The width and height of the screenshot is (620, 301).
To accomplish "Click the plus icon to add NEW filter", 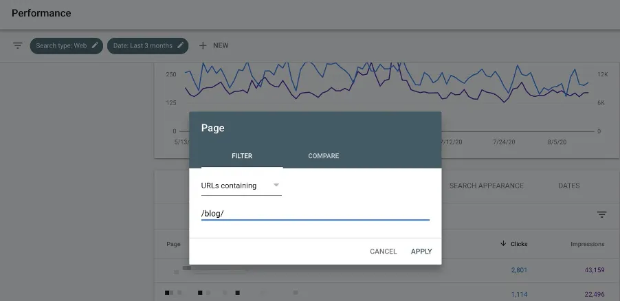I will click(203, 46).
